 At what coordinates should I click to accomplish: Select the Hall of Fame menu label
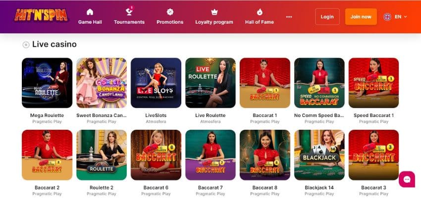point(260,22)
